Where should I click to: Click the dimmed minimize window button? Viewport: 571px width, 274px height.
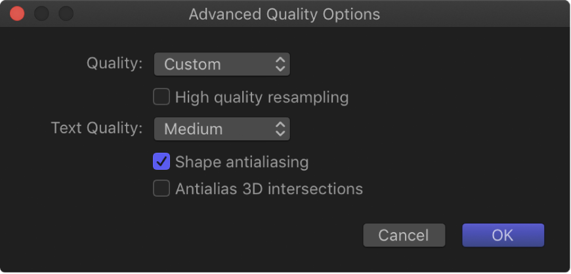coord(41,13)
